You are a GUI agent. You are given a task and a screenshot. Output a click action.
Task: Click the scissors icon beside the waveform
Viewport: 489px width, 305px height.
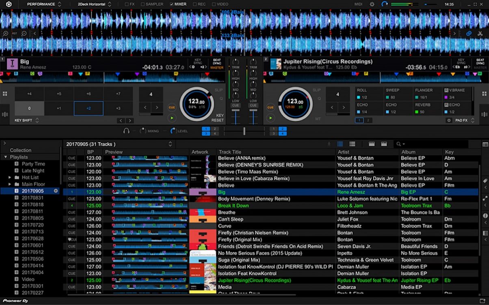click(x=480, y=34)
